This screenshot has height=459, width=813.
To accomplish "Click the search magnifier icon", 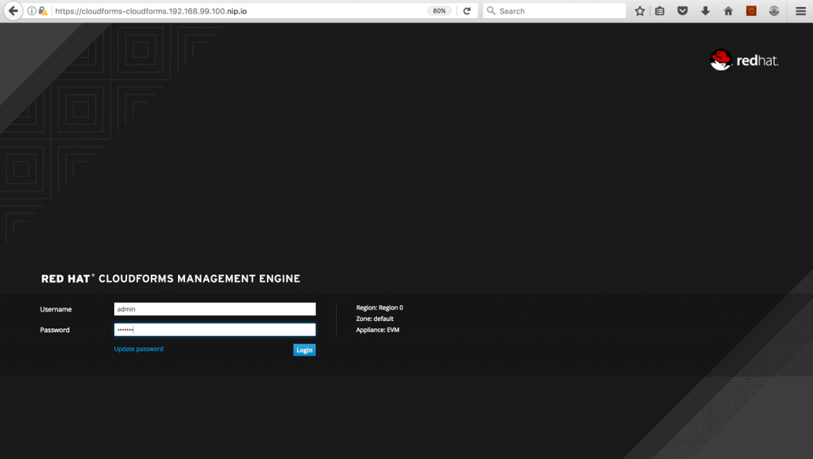I will [491, 11].
